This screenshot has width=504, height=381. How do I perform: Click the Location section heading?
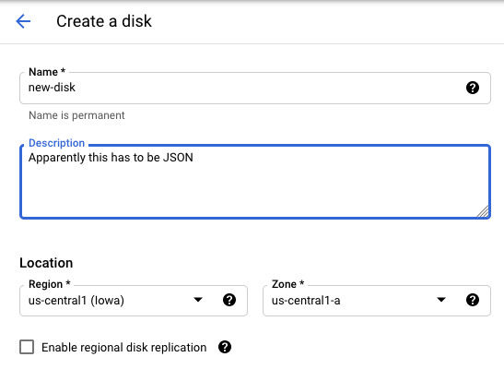[x=46, y=263]
